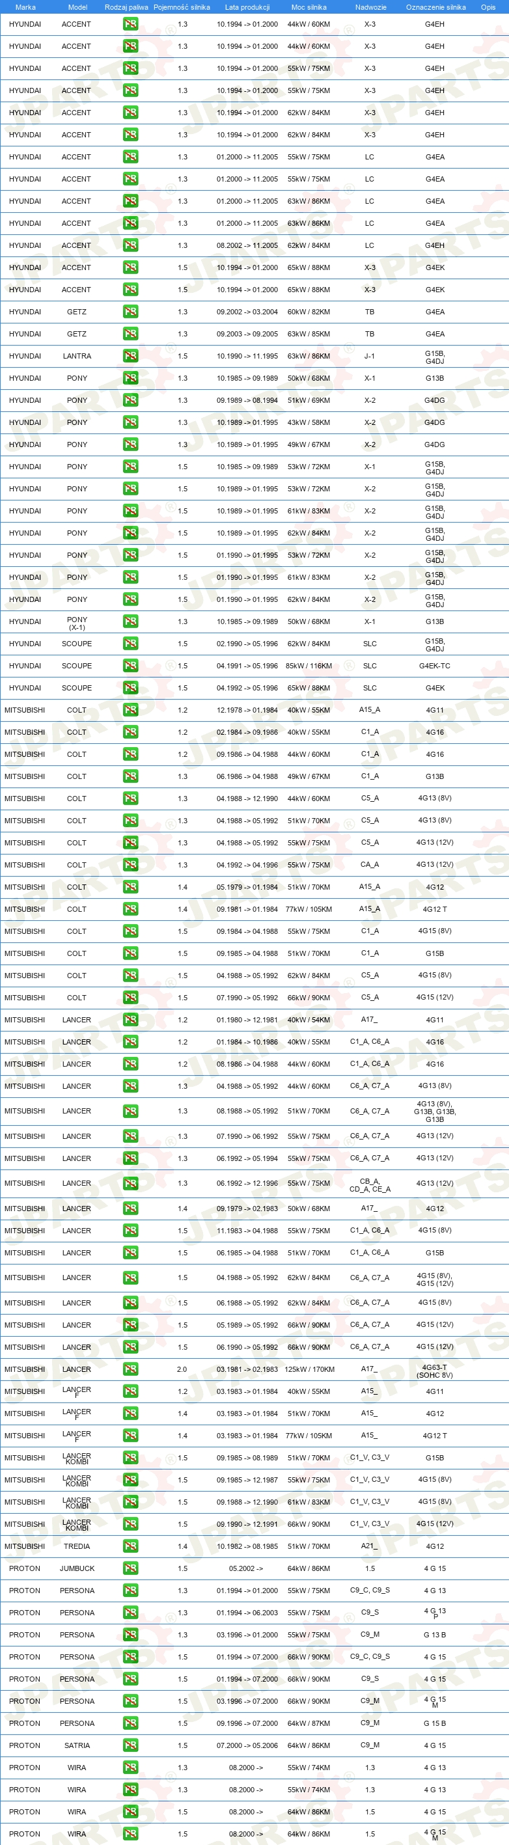Click the fuel icon in the PONY 51kW / 69KM row
509x1845 pixels.
pyautogui.click(x=130, y=400)
